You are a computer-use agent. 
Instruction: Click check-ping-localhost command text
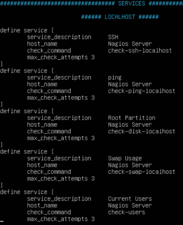tap(142, 91)
